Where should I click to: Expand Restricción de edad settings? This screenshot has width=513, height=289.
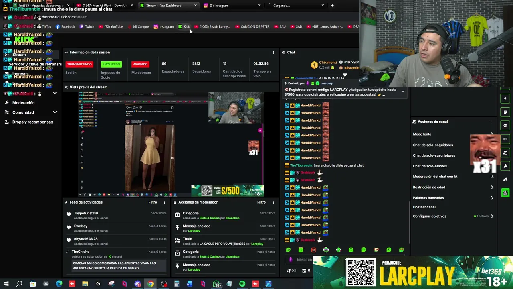492,187
